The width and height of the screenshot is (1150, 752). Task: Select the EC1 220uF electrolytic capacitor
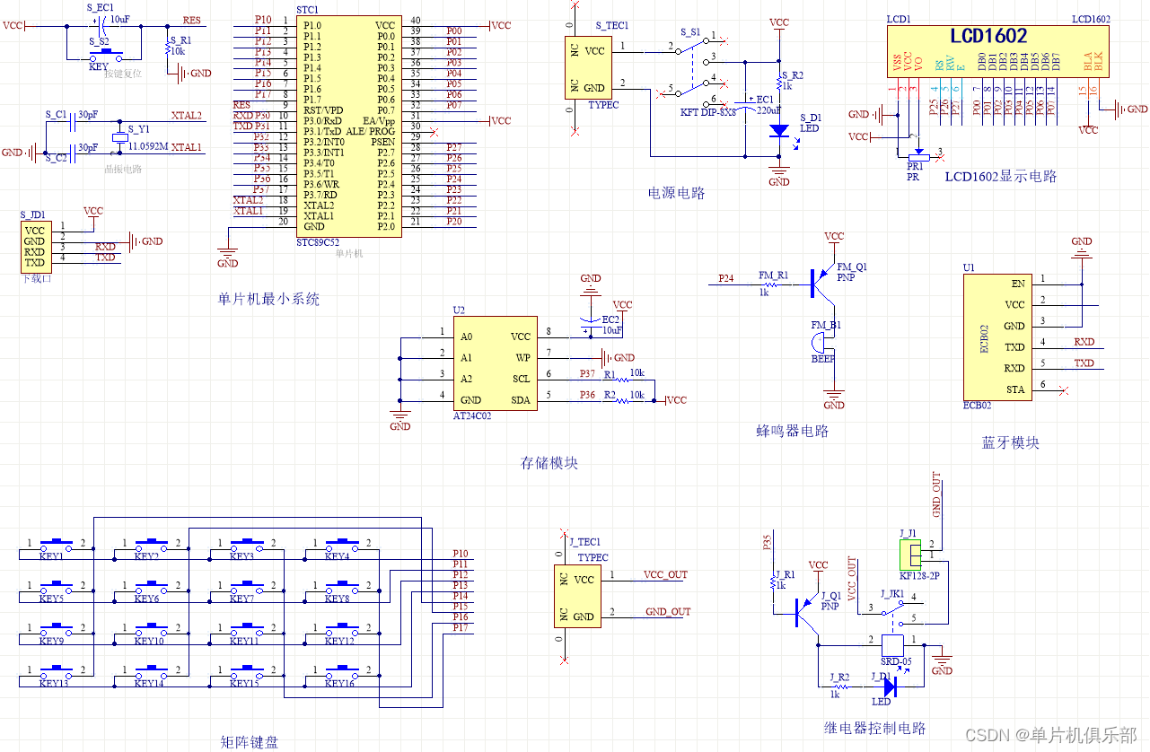click(x=745, y=105)
